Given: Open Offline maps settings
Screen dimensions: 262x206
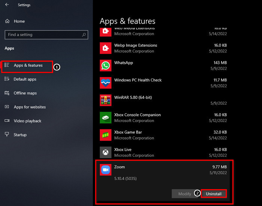Looking at the screenshot, I should pos(25,93).
